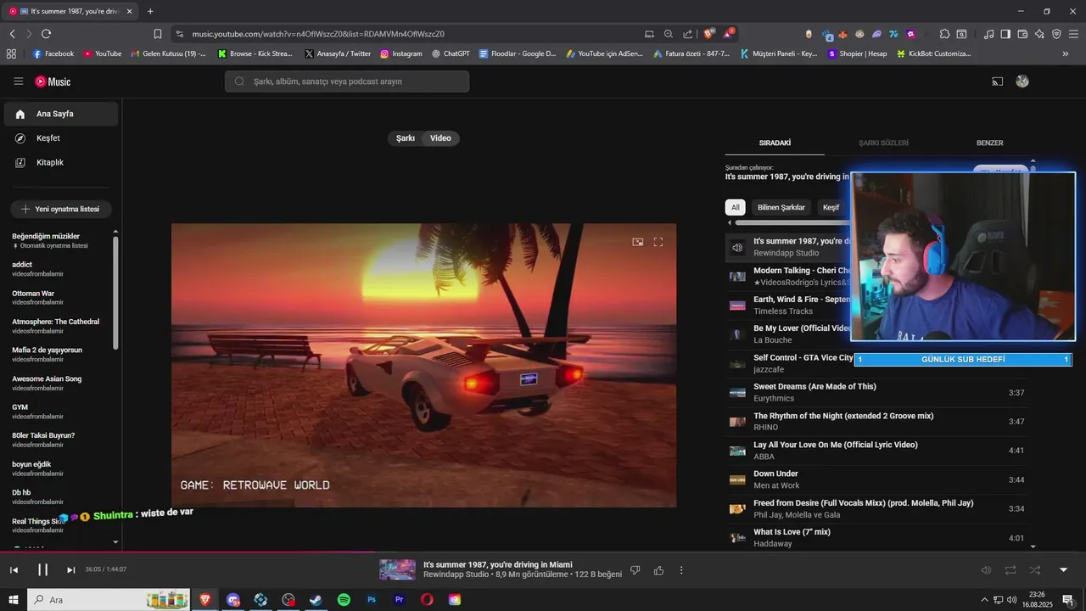
Task: Click the album thumbnail in the player bar
Action: [397, 569]
